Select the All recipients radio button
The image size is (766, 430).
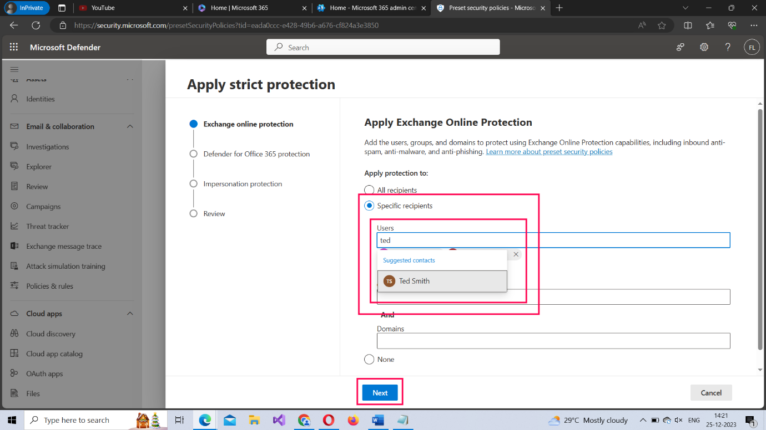tap(369, 190)
